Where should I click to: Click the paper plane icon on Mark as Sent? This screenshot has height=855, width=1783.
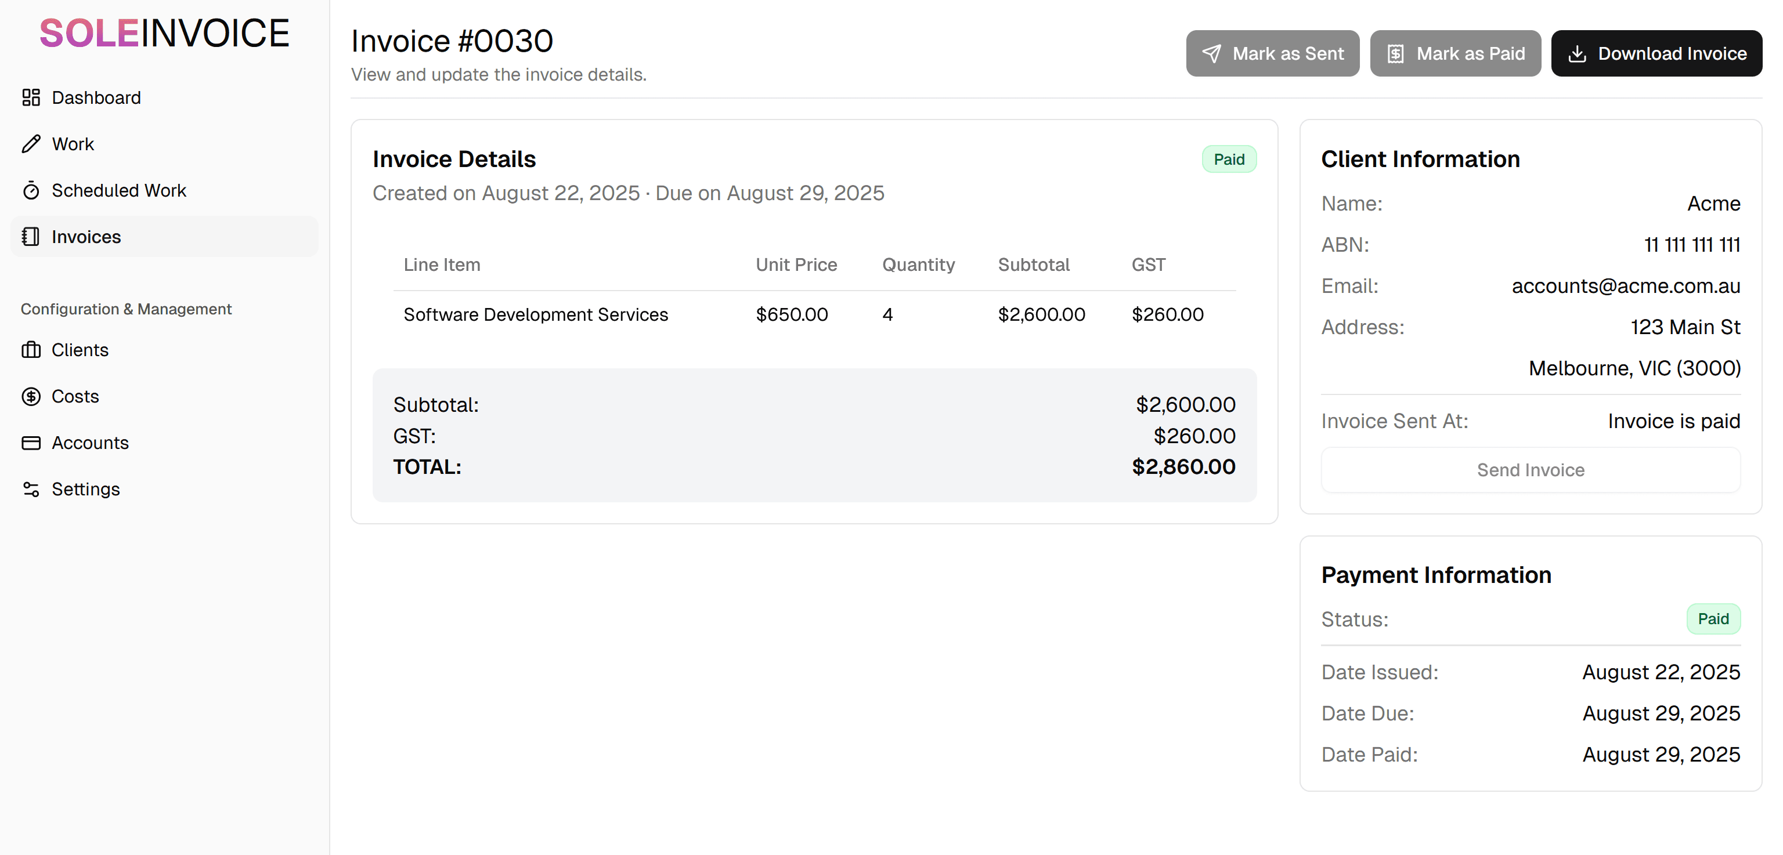pos(1212,53)
